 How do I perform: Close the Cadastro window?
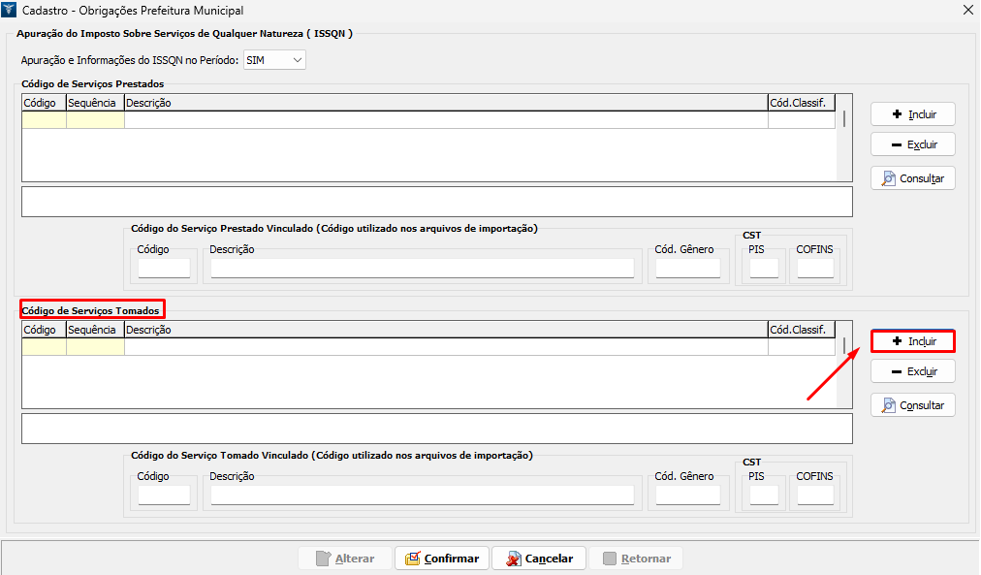click(966, 11)
